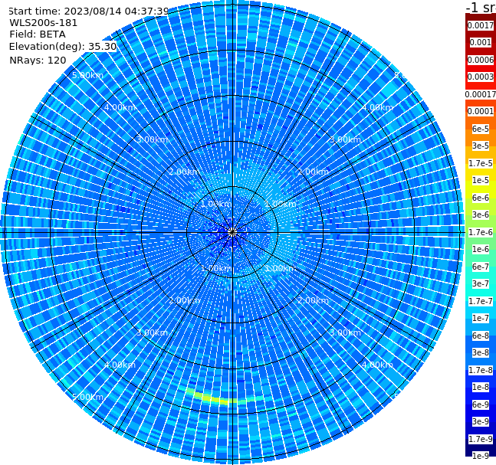Click the 1.7e-8 colorbar value
Image resolution: width=496 pixels, height=465 pixels.
click(481, 370)
